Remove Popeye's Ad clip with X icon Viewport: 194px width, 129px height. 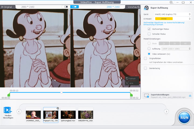pos(58,108)
